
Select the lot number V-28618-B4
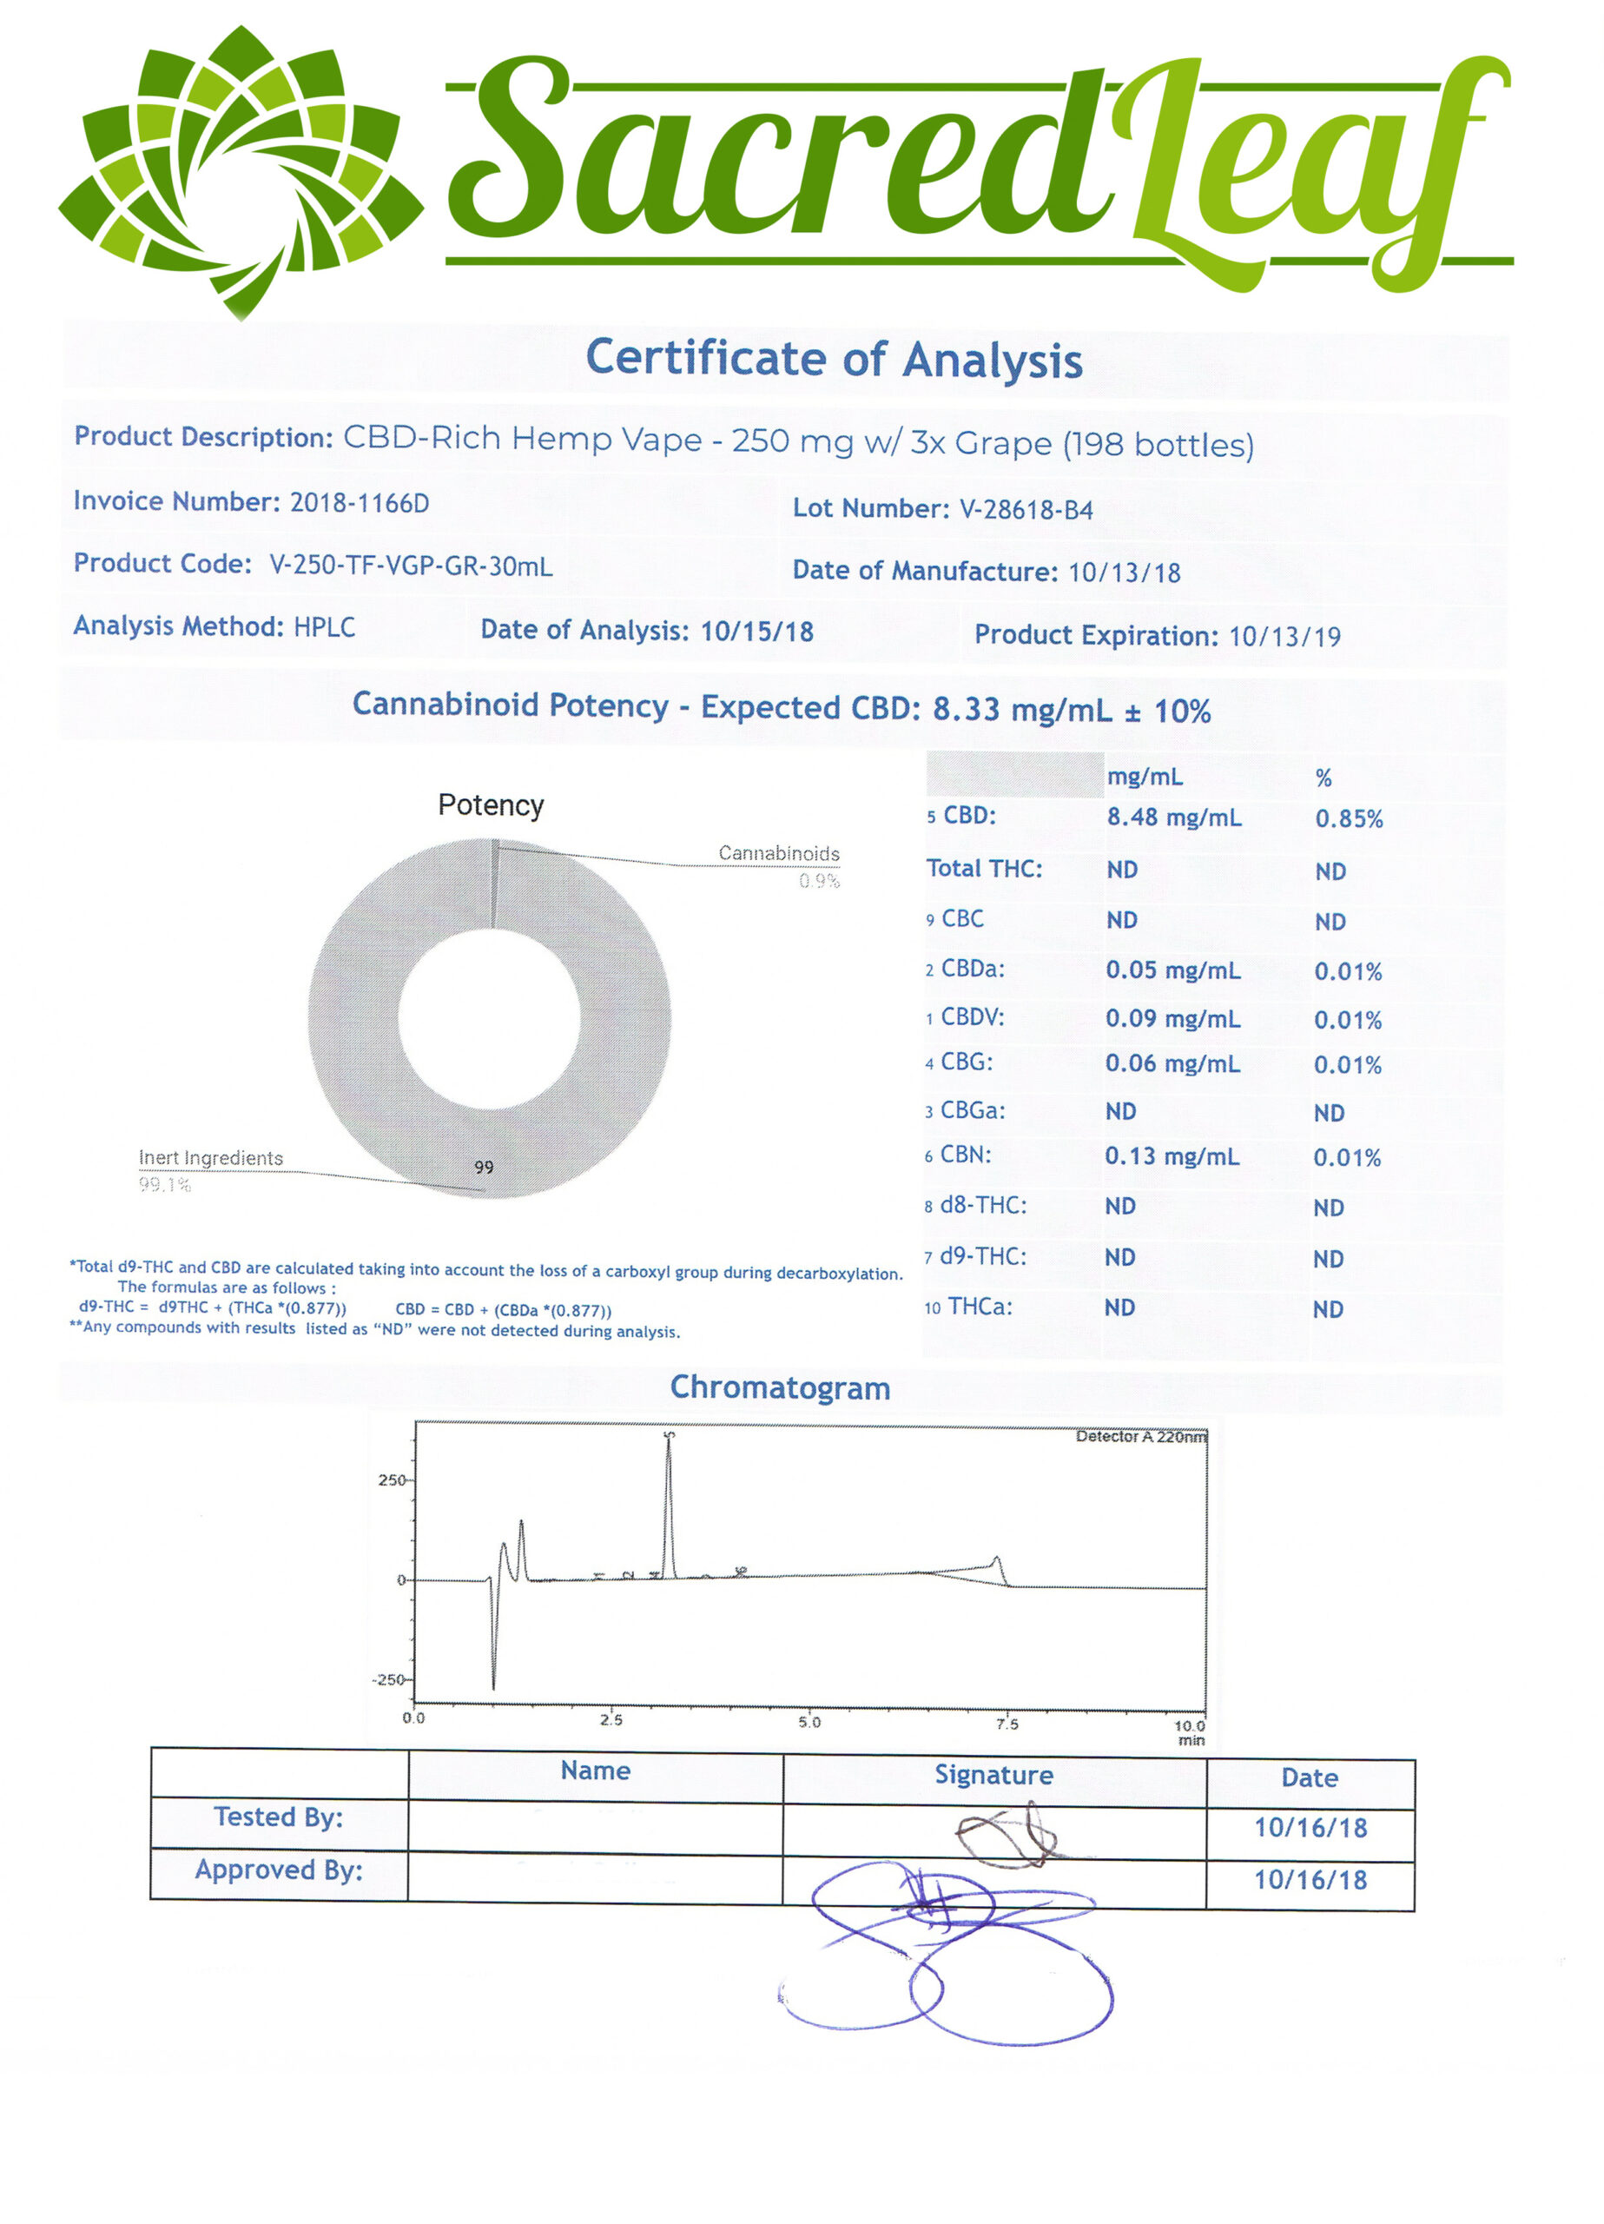coord(1025,510)
